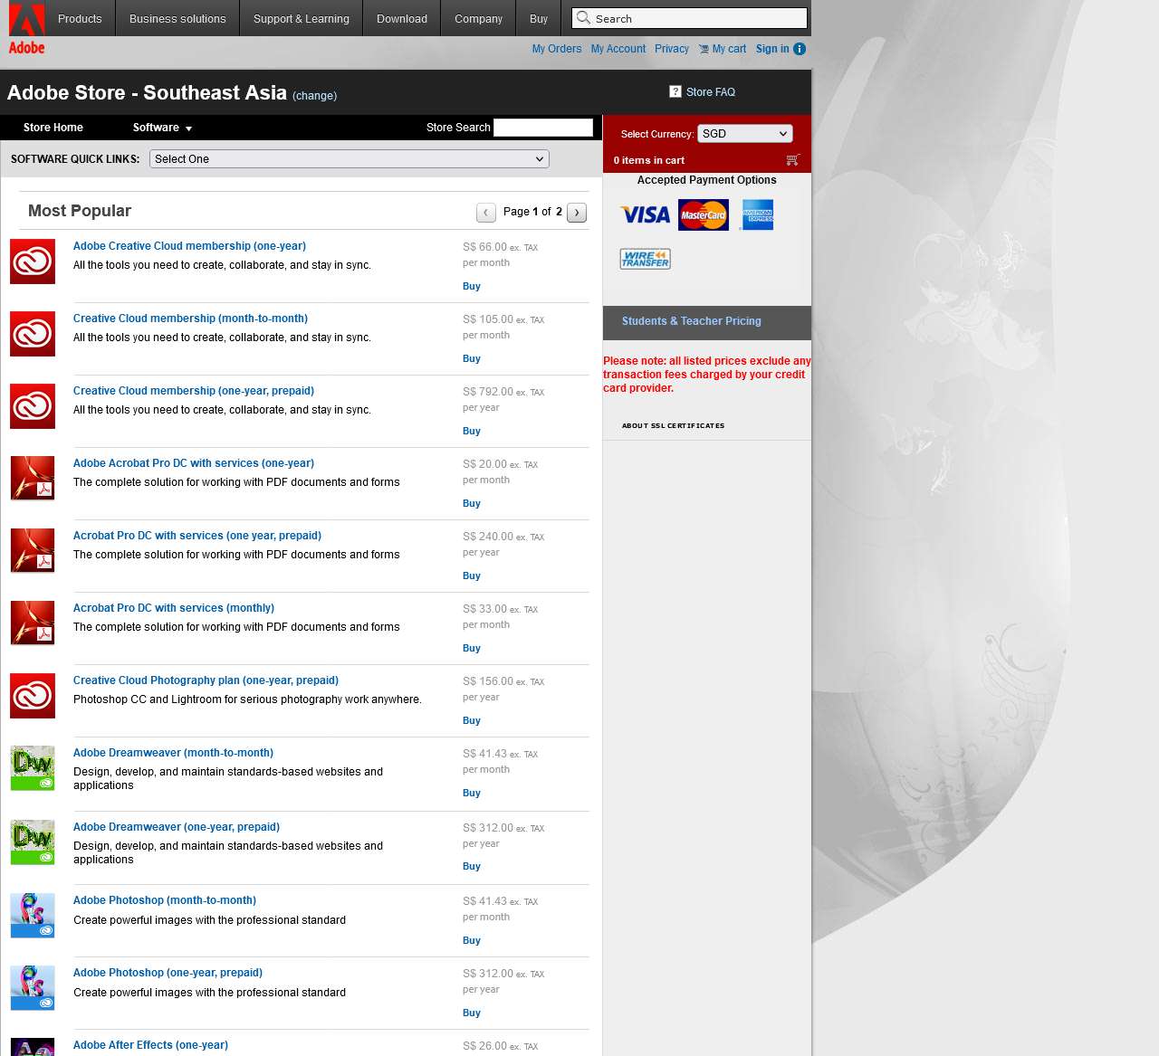Click the My Orders link
Viewport: 1159px width, 1056px height.
tap(557, 49)
